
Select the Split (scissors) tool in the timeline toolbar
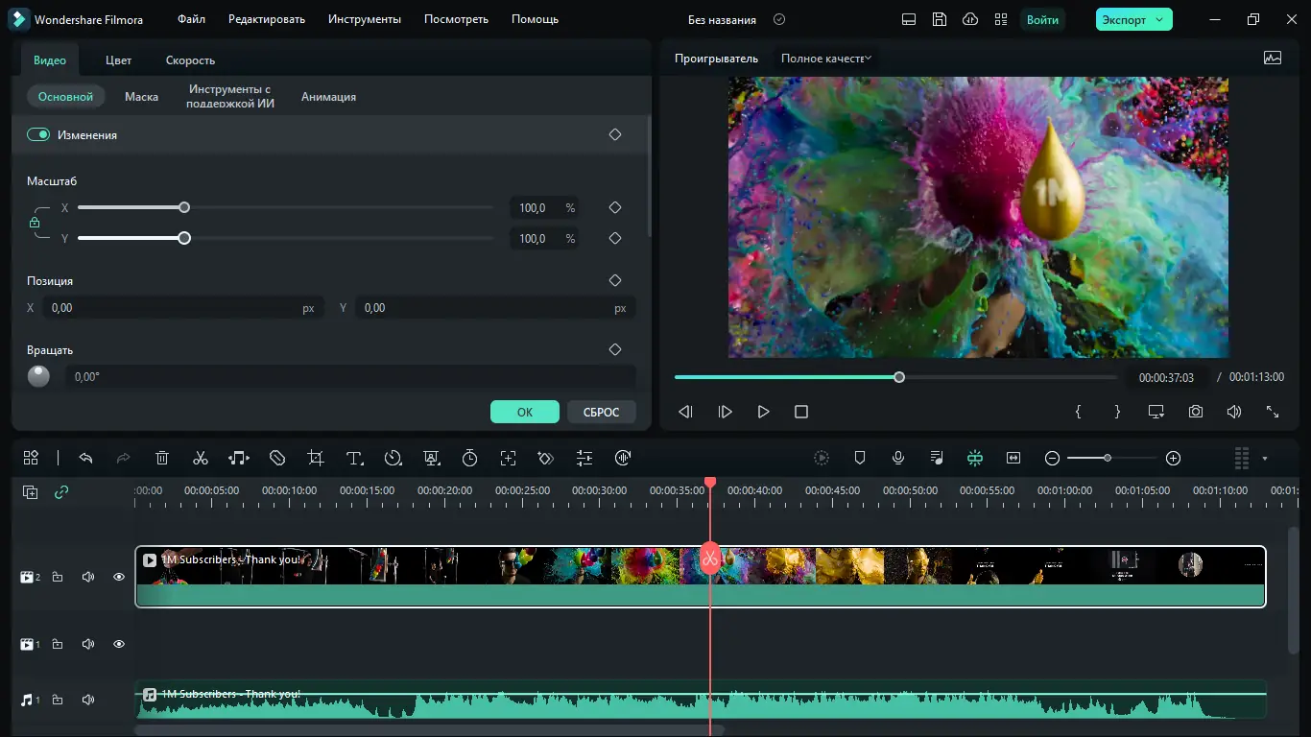click(x=201, y=458)
